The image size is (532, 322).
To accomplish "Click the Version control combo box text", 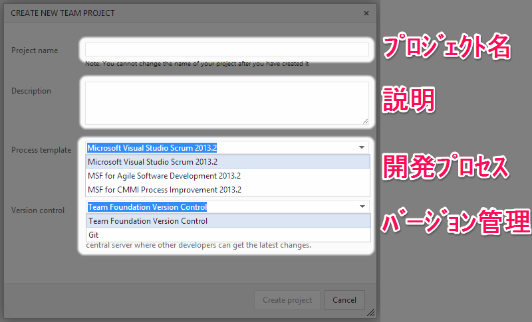I will tap(147, 207).
